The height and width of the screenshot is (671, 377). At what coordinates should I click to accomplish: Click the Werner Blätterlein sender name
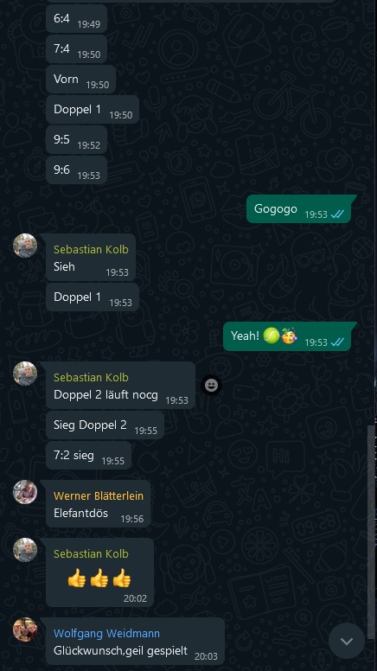pos(99,496)
